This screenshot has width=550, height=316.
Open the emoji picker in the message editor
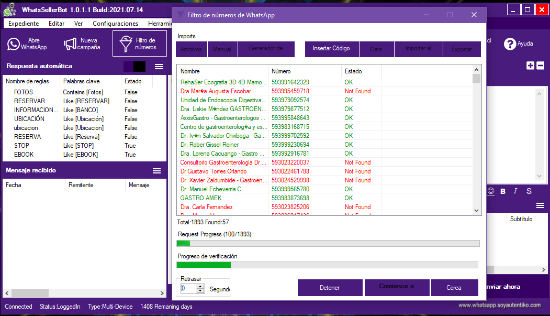[491, 191]
